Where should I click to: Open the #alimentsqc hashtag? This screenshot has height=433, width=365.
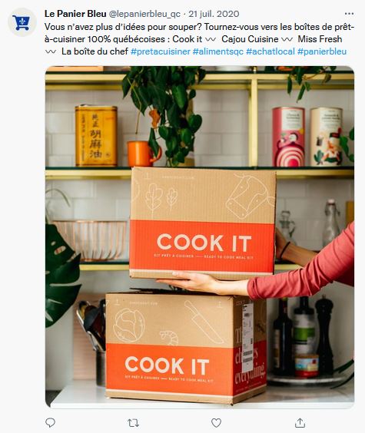coord(218,51)
